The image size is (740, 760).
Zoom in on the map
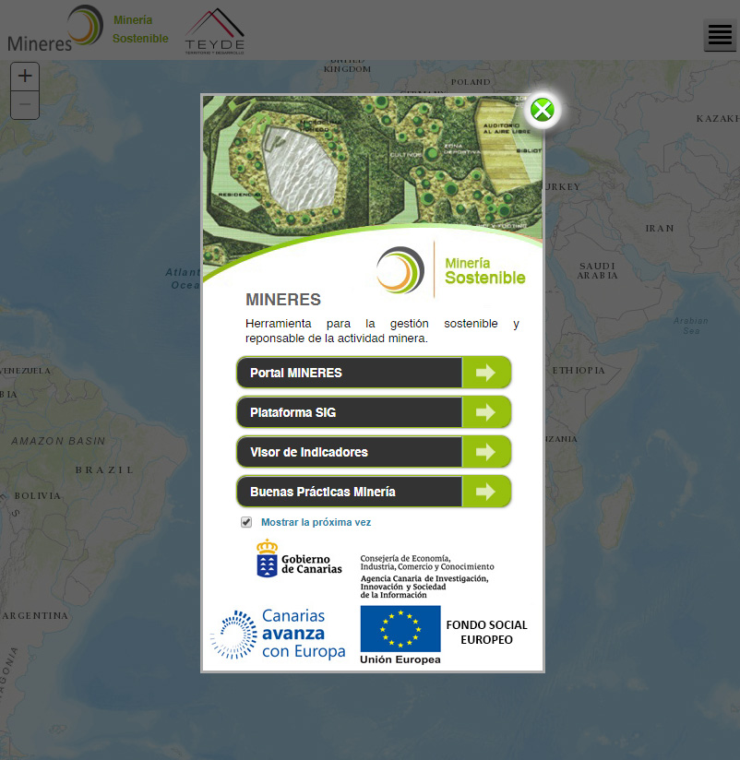[25, 77]
